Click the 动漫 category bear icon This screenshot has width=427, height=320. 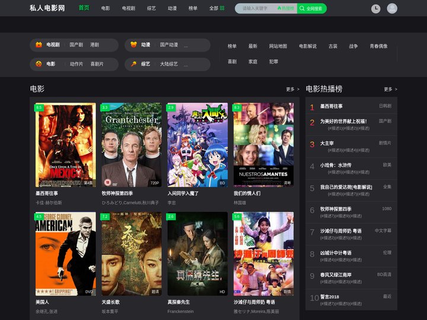pyautogui.click(x=133, y=44)
